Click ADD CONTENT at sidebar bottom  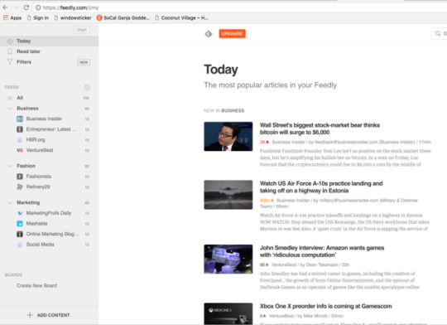coord(49,315)
